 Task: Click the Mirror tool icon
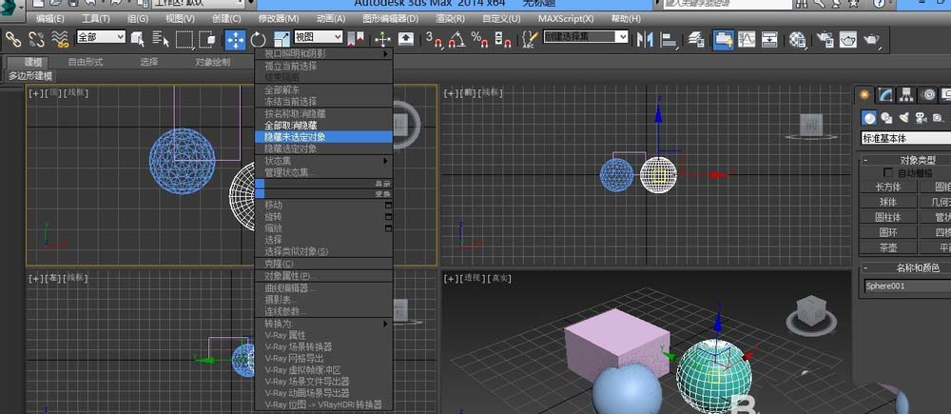point(645,39)
